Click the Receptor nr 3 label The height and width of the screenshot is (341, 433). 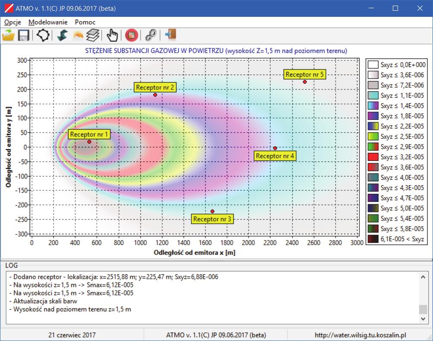coord(212,219)
